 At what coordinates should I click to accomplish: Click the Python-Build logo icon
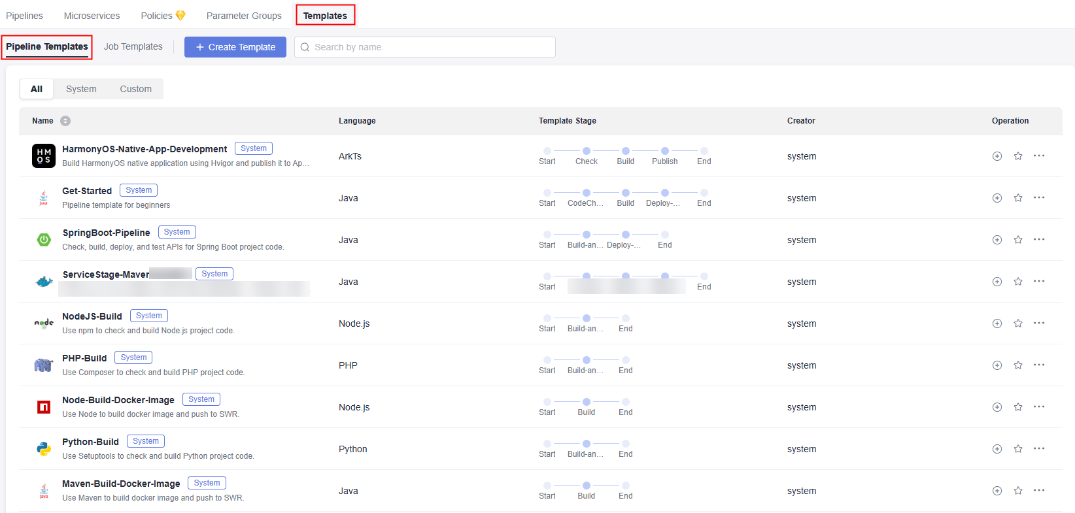tap(44, 449)
